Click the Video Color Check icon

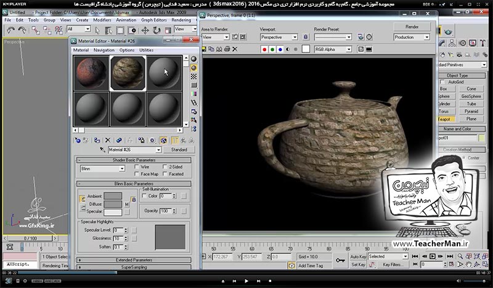tap(194, 94)
